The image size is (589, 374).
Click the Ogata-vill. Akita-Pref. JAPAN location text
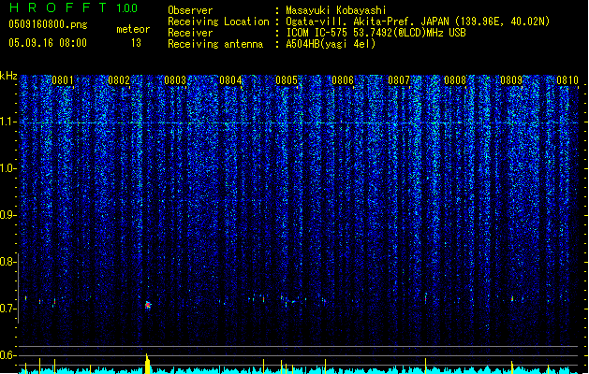[x=418, y=22]
